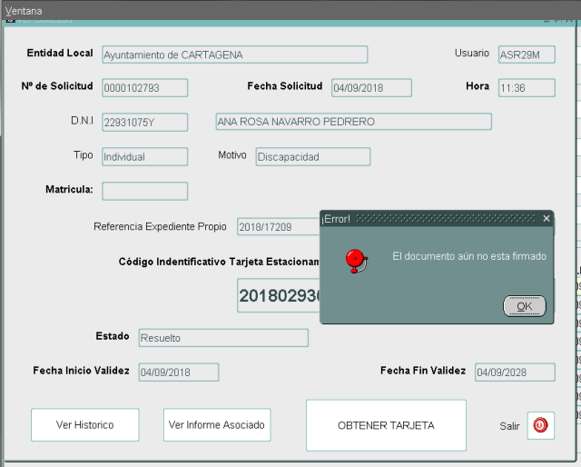The height and width of the screenshot is (467, 581).
Task: Click the Hora field showing 11:36
Action: 526,88
